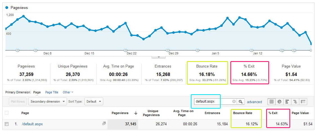Sort by the % Exit column header

(x=273, y=113)
